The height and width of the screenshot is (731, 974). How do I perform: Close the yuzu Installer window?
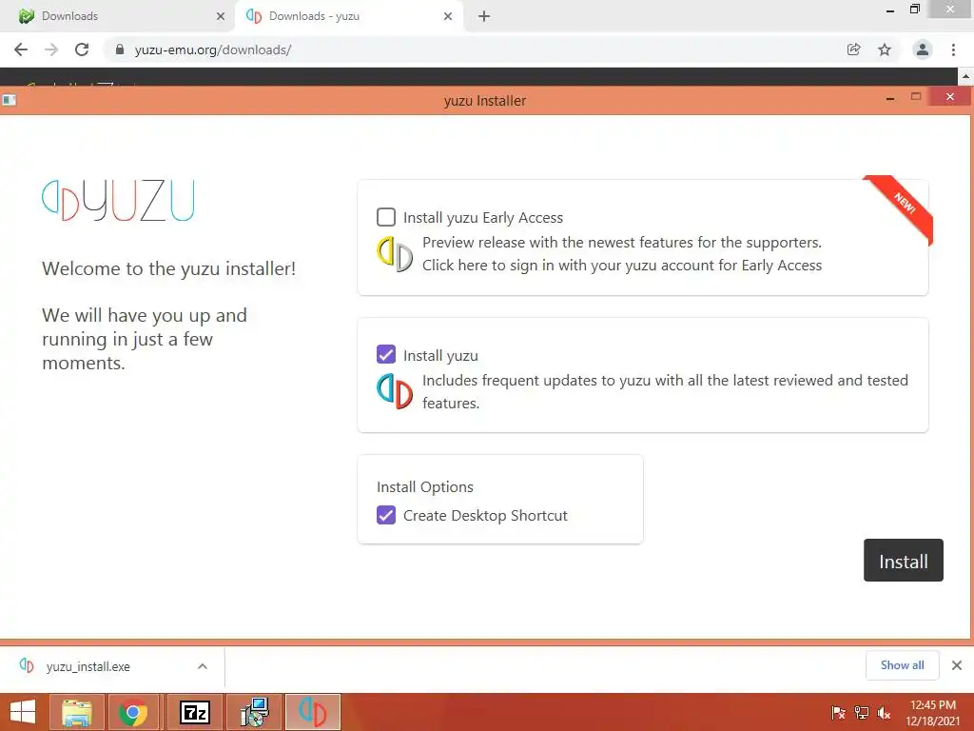[950, 96]
